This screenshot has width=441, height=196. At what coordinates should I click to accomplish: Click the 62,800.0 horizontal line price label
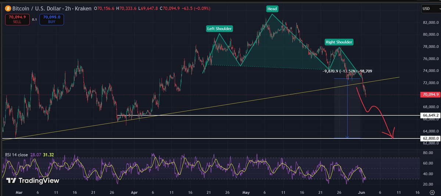431,138
